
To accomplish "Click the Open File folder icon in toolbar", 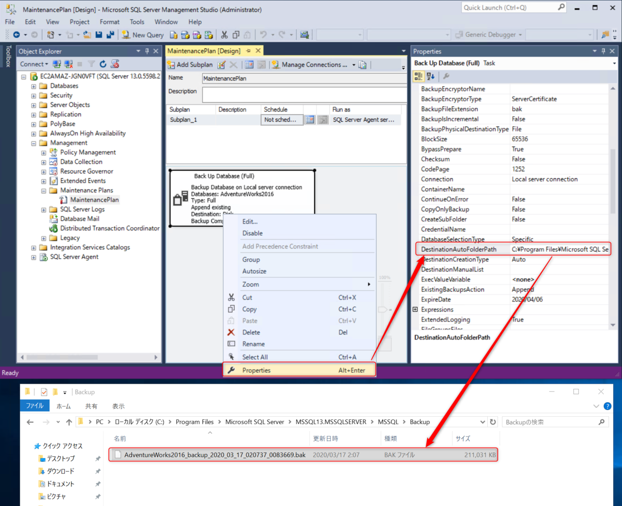I will coord(87,35).
